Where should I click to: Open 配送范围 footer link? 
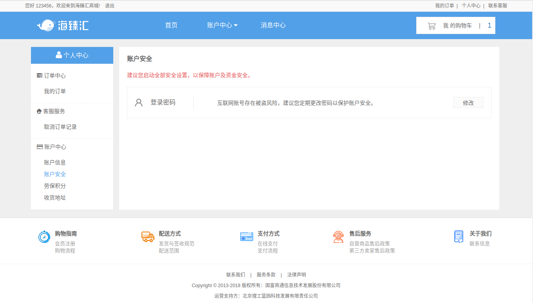(169, 251)
